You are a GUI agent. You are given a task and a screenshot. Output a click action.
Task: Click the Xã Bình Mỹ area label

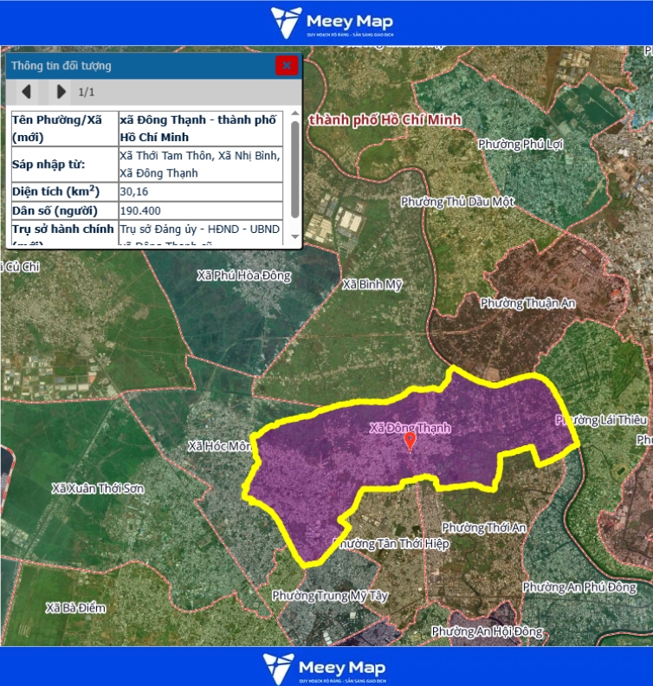[x=372, y=284]
